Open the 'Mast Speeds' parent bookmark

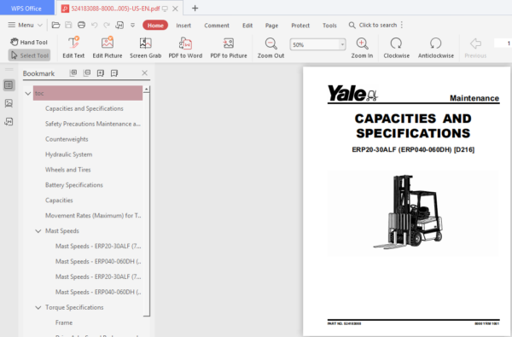click(62, 231)
